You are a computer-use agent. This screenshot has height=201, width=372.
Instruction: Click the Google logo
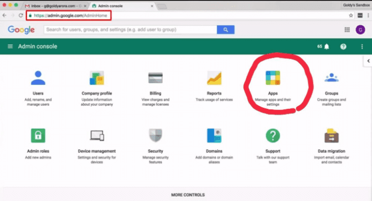coord(21,29)
